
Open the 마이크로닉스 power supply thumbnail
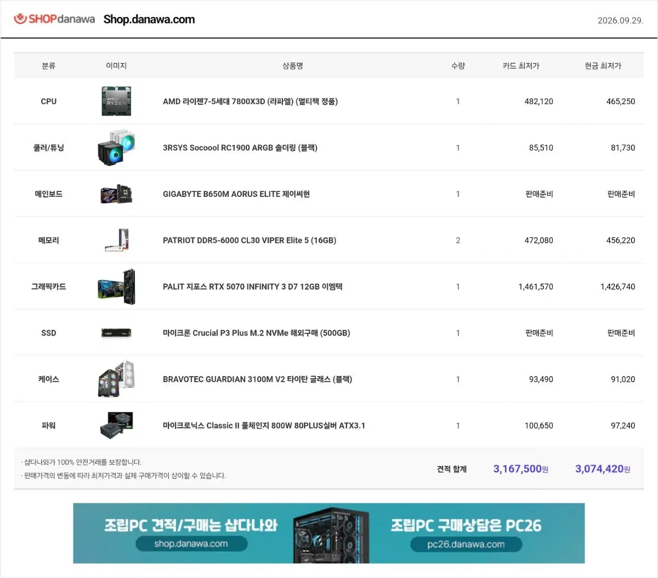coord(116,426)
